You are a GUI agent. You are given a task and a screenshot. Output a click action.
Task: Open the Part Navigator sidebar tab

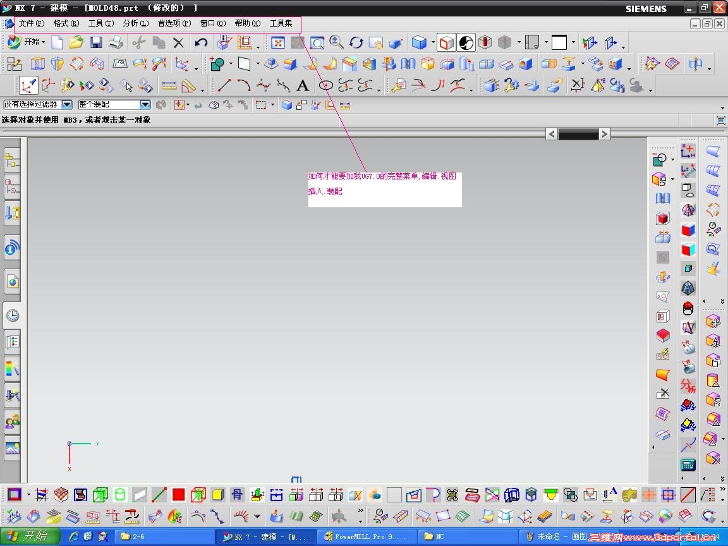click(x=12, y=187)
